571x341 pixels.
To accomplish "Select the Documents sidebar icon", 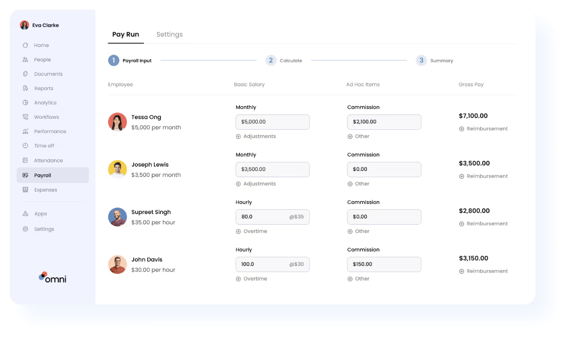I will [x=25, y=74].
